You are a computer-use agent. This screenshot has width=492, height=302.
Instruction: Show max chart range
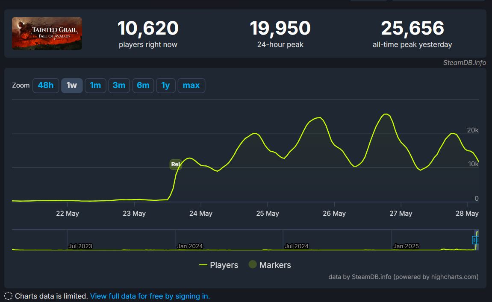(191, 85)
